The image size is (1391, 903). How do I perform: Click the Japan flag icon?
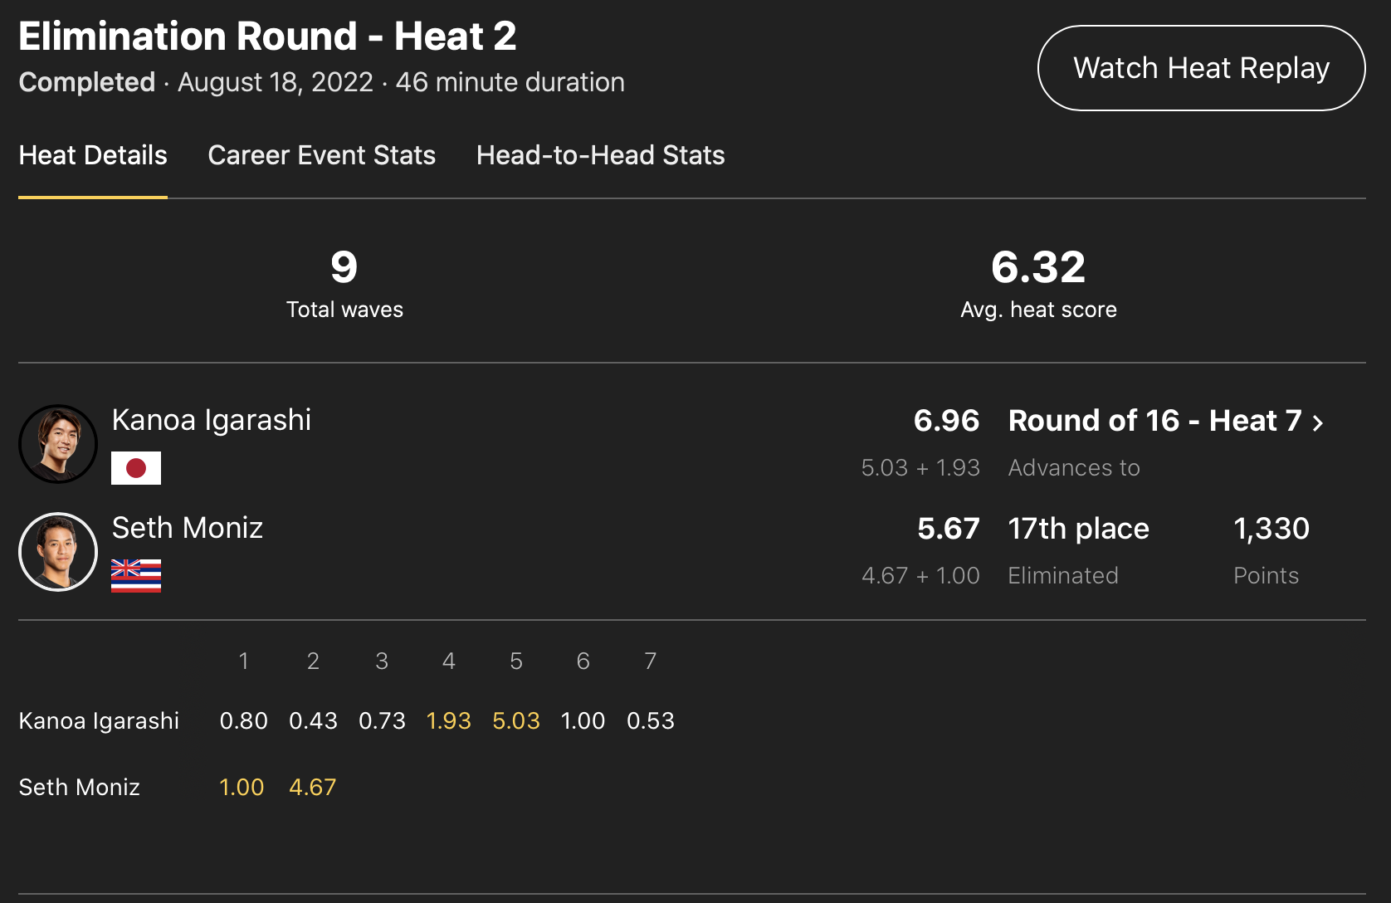click(x=136, y=468)
